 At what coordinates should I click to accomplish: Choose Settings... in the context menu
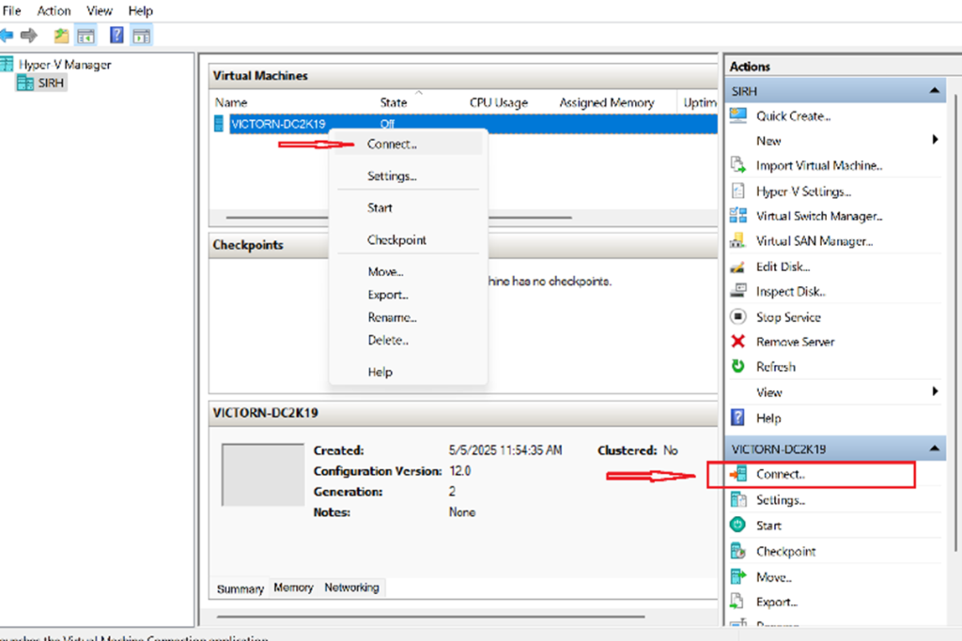click(x=409, y=176)
